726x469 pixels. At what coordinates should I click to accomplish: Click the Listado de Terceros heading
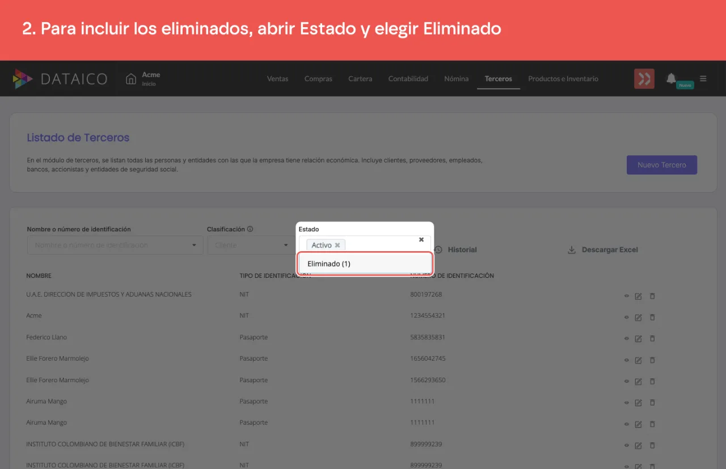point(78,137)
